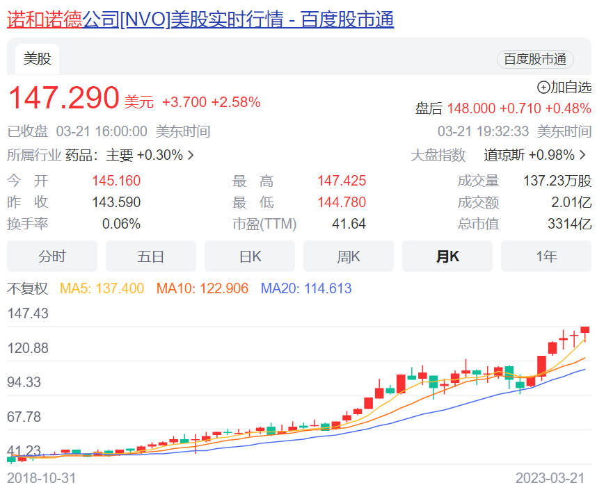Click the 147.290 current price

[x=63, y=99]
